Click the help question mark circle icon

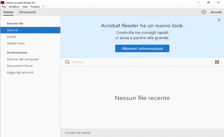point(204,12)
